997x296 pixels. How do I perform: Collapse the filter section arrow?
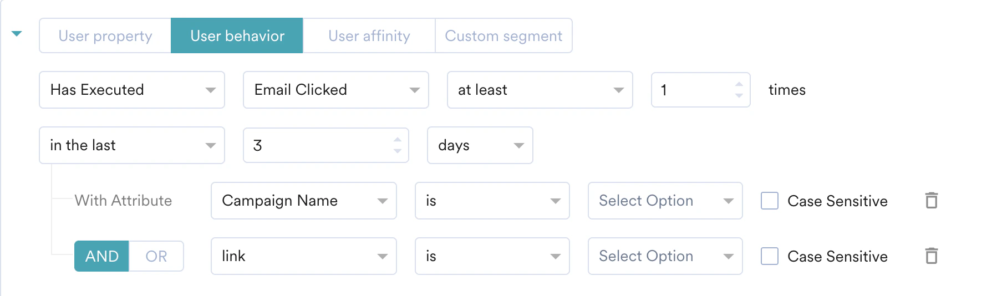tap(17, 34)
